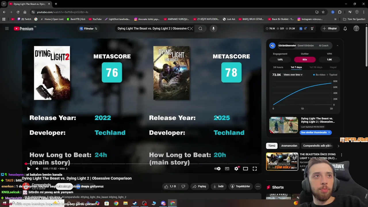Click the 80x Outlier pill
The width and height of the screenshot is (368, 207).
(305, 60)
